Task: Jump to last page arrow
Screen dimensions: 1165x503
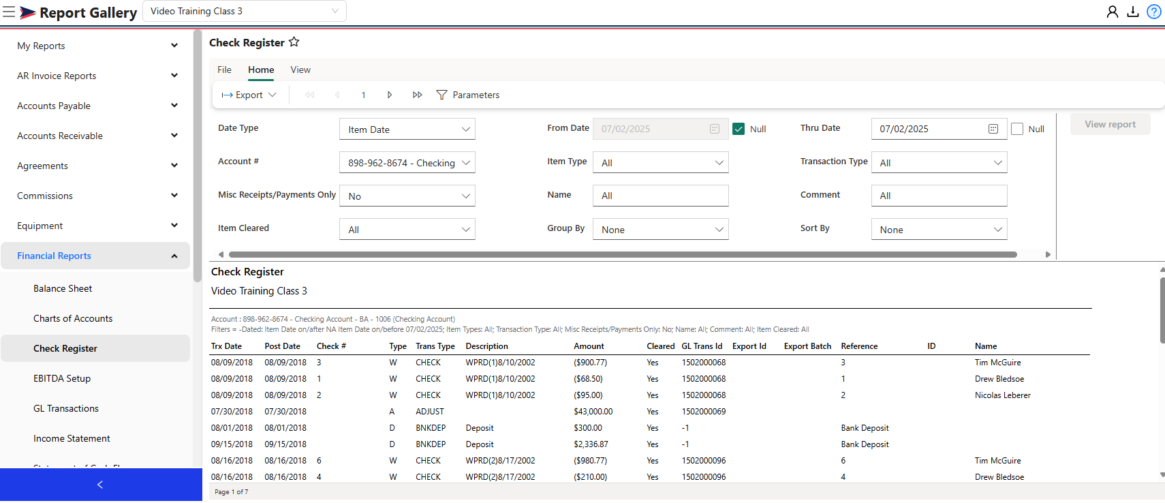Action: 417,95
